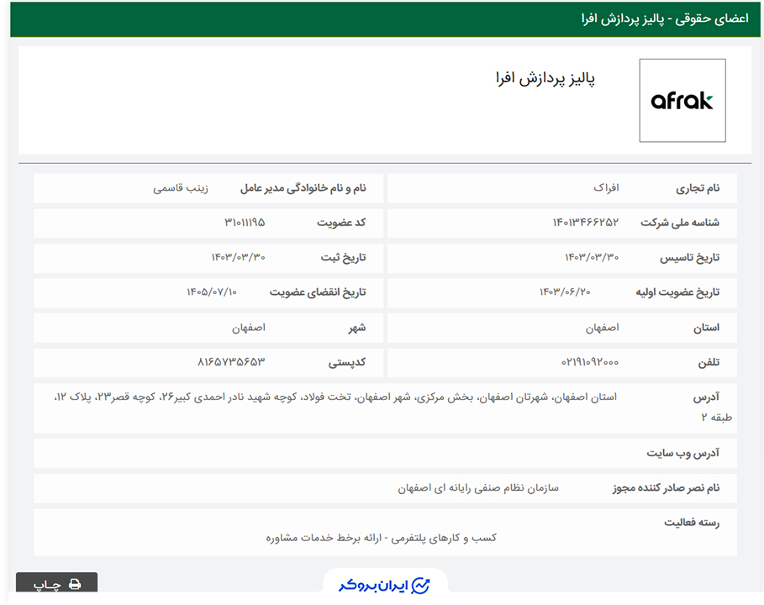Click the afrak company logo
This screenshot has width=764, height=605.
(x=682, y=100)
